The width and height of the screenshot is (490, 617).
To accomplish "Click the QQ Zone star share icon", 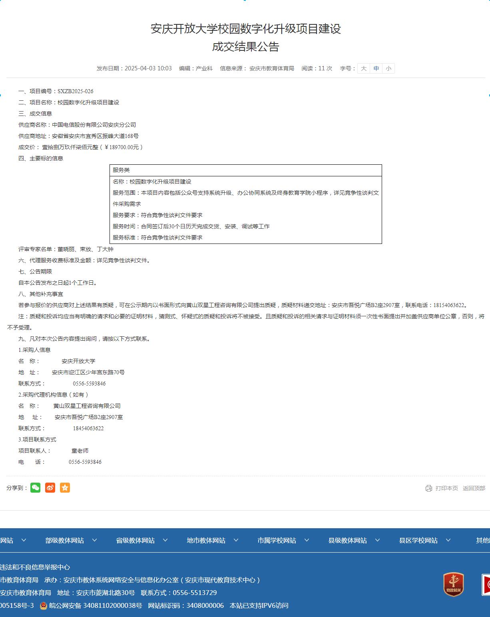I will coord(65,487).
